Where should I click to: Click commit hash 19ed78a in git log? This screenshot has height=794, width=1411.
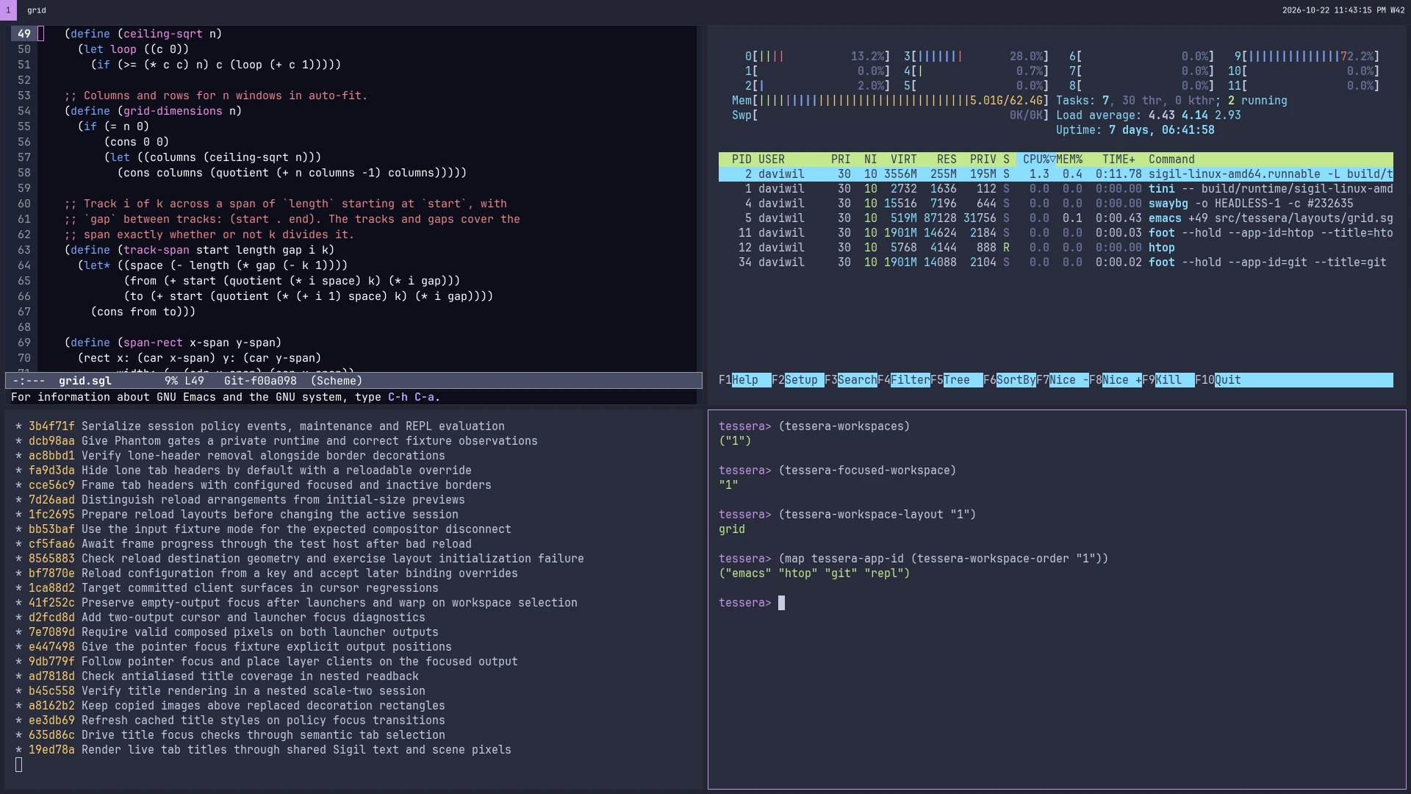(51, 750)
